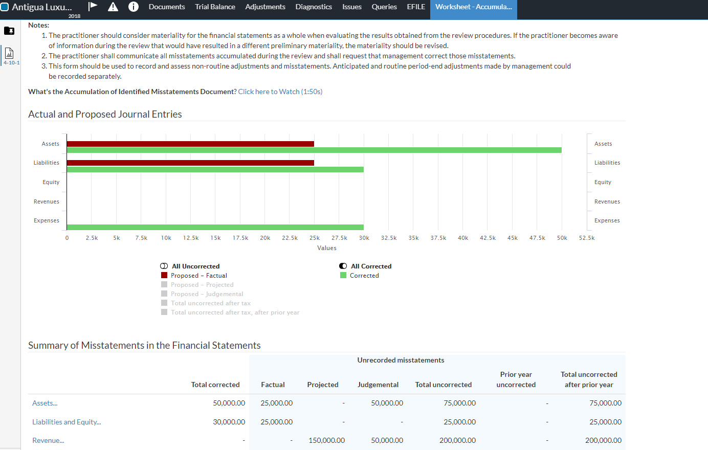Enable Total uncorrected after tax series
The image size is (708, 450).
210,303
